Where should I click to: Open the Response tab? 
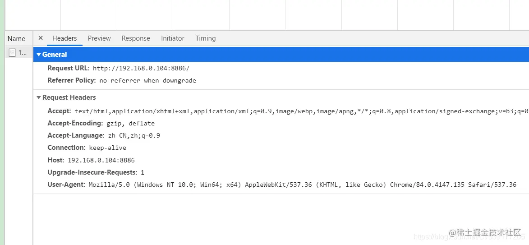pos(136,38)
